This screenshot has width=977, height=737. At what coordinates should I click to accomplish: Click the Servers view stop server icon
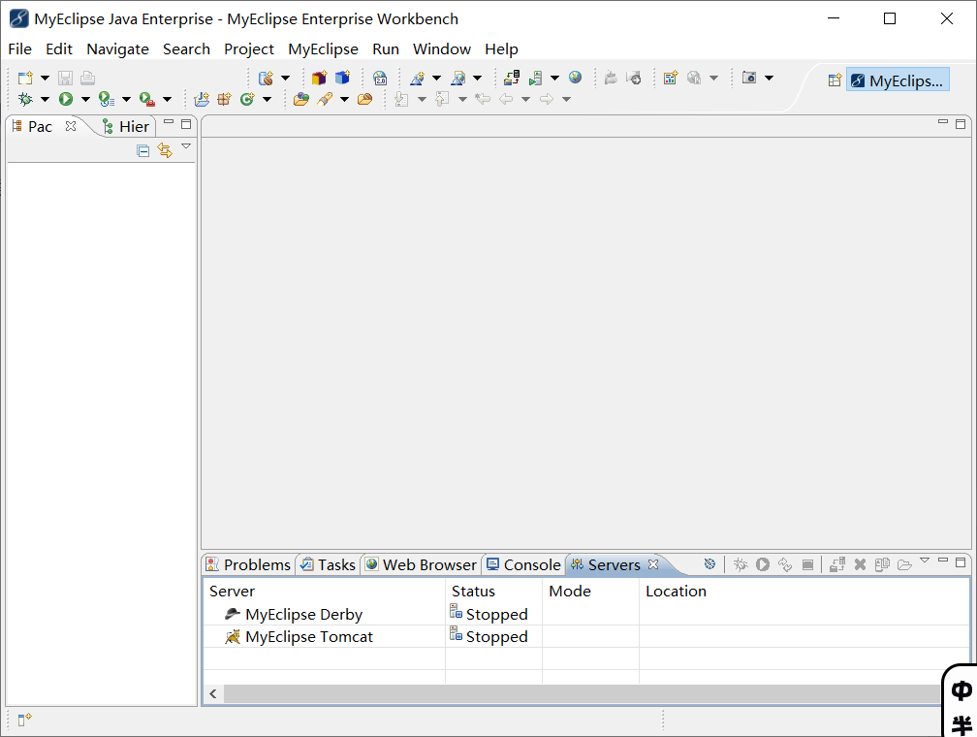pyautogui.click(x=807, y=565)
